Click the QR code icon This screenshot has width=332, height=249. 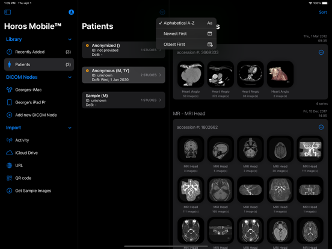[9, 178]
